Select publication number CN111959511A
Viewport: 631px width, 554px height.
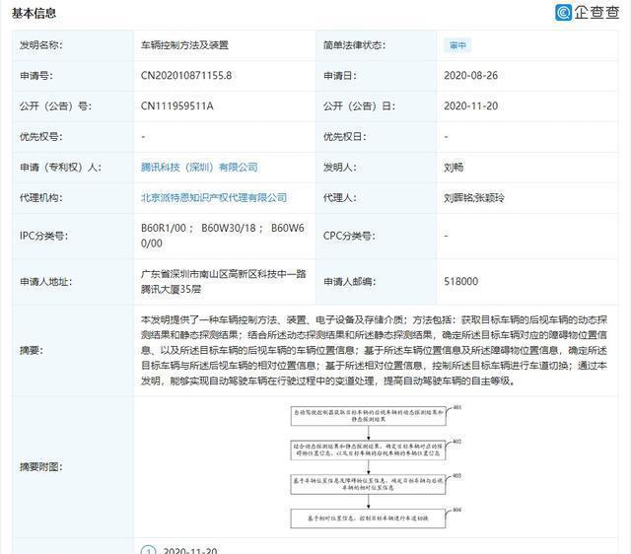[176, 106]
